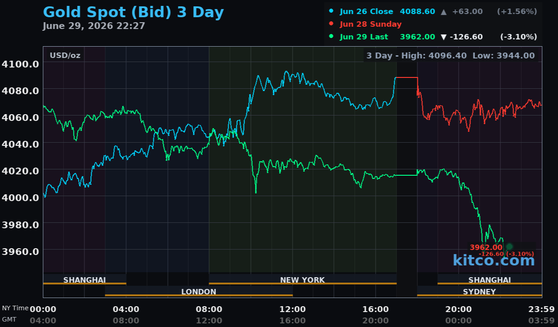Click the 4100.0 price axis label
This screenshot has width=558, height=327.
point(20,64)
